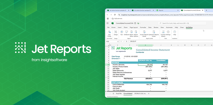Reload the page with refresh icon
213x105 pixels.
(x=115, y=15)
